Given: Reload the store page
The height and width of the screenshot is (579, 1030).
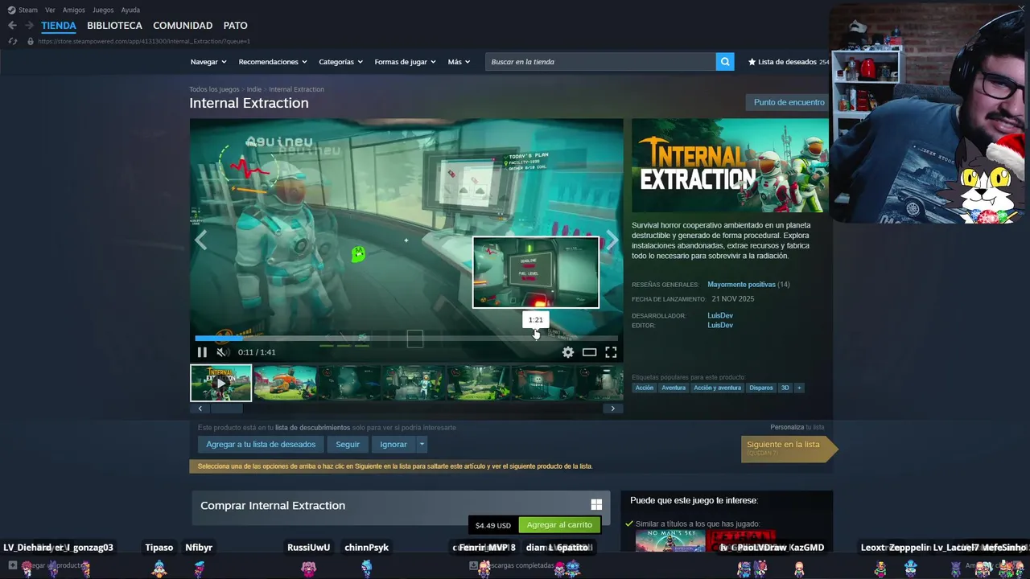Looking at the screenshot, I should 12,41.
